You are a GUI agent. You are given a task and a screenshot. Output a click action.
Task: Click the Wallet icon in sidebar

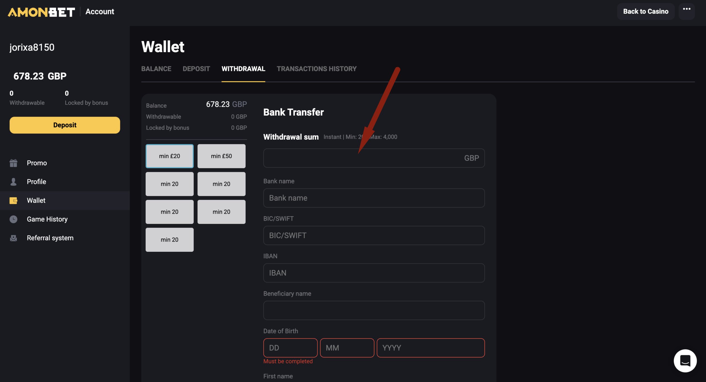tap(13, 201)
